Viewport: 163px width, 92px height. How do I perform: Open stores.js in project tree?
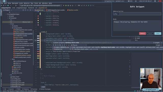17,65
